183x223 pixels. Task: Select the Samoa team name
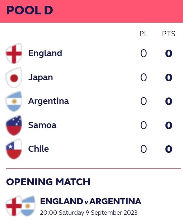(x=42, y=125)
